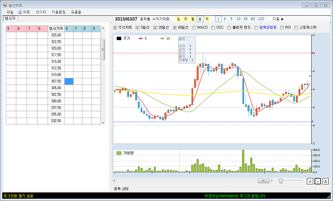Viewport: 333px width, 201px height.
Task: Click the 등락률 label in chart toolbar
Action: (145, 19)
